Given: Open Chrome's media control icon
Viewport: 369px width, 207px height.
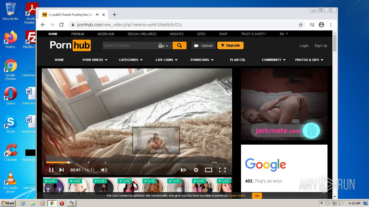Looking at the screenshot, I should (x=312, y=25).
